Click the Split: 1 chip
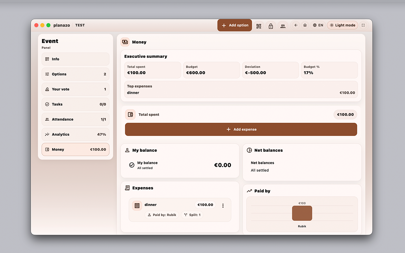Screen dimensions: 405x253 click(192, 215)
